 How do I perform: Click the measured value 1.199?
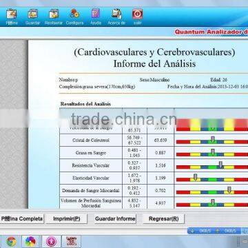tap(161, 178)
